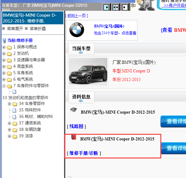
Task: Click the left-arrow panel button in header
Action: pyautogui.click(x=125, y=7)
